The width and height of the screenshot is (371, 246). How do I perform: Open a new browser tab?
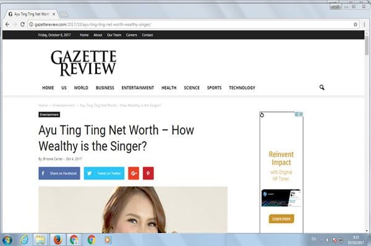tap(64, 14)
